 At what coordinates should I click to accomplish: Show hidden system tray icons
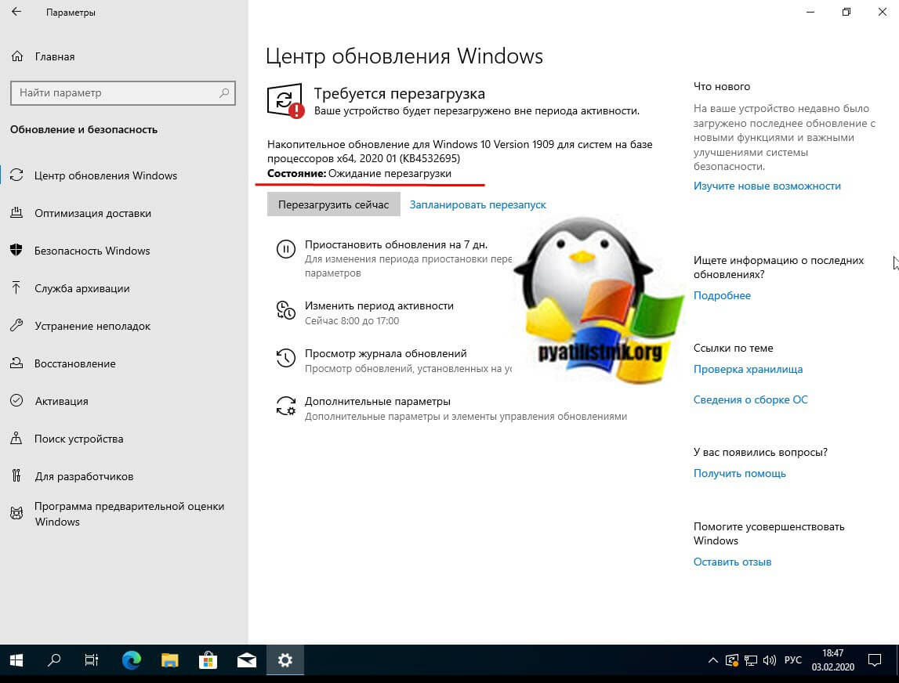[712, 660]
